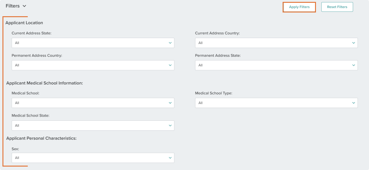Open the Current Address State dropdown field
Screen dimensions: 369x170
pos(93,43)
